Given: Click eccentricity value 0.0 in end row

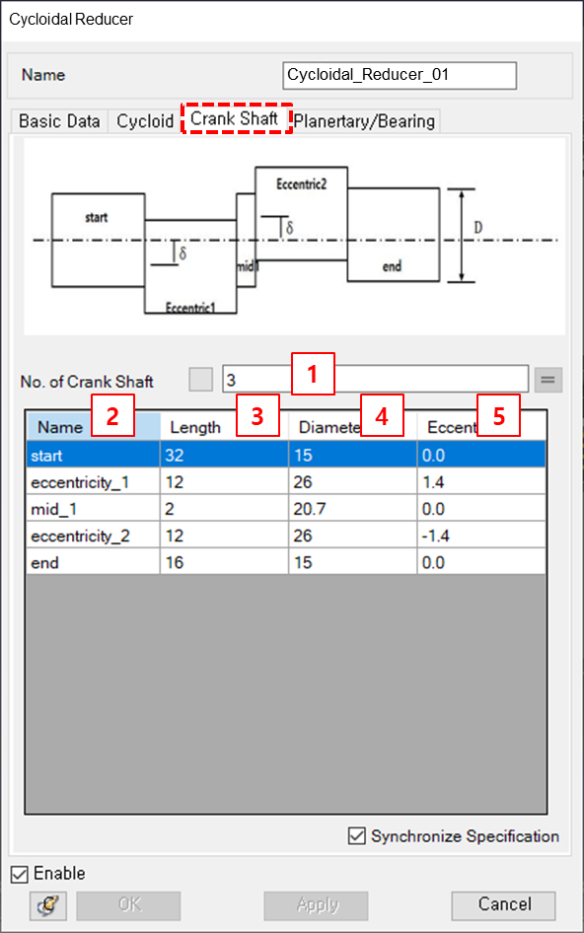Looking at the screenshot, I should coord(481,562).
